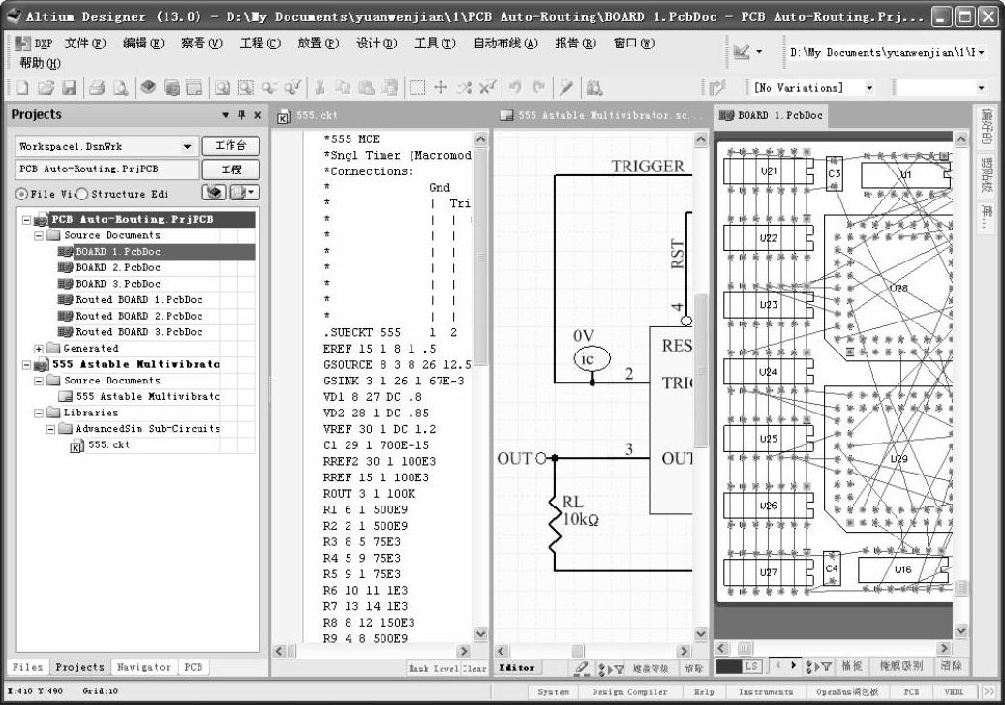Click the schematic vertical scrollbar thumb
The image size is (1005, 705).
pos(701,371)
